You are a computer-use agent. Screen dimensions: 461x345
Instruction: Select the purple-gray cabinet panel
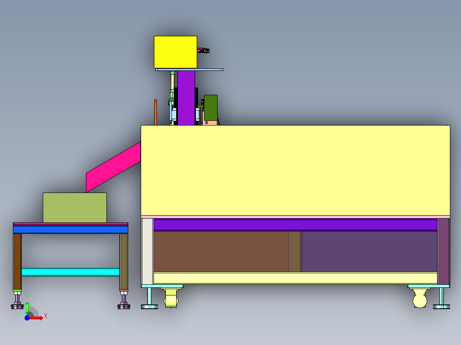coord(369,251)
